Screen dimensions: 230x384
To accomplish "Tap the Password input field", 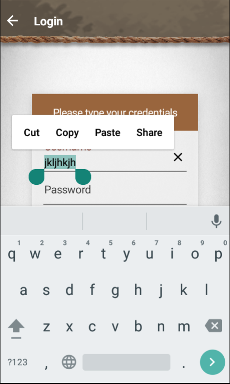I will (115, 193).
